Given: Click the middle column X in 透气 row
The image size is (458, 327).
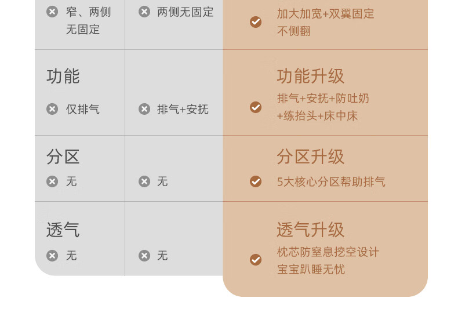Looking at the screenshot, I should [144, 256].
